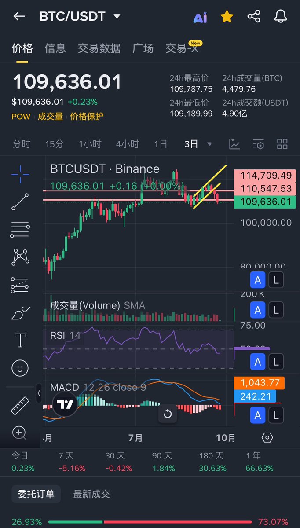The image size is (300, 528).
Task: Tap the 价格保护 tag
Action: pyautogui.click(x=87, y=117)
